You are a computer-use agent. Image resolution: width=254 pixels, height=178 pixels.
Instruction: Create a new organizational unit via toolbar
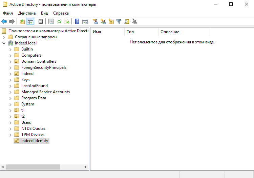pos(111,22)
